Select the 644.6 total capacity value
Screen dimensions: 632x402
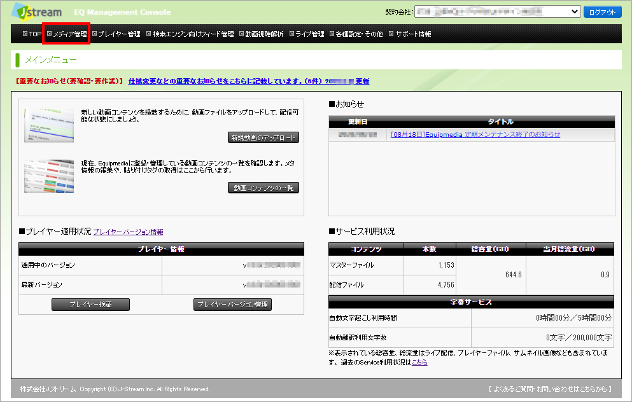[514, 275]
